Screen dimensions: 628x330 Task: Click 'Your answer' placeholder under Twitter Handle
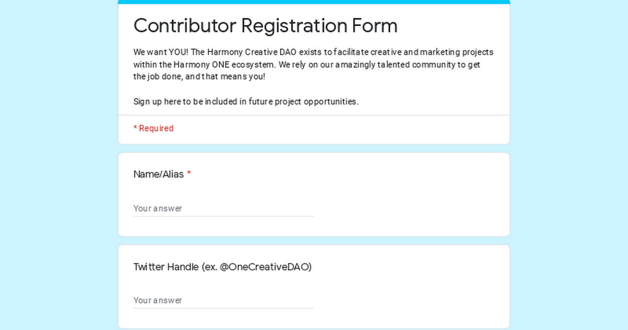(158, 301)
